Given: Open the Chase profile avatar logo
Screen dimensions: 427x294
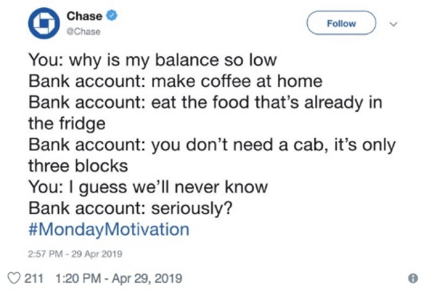Looking at the screenshot, I should click(44, 23).
